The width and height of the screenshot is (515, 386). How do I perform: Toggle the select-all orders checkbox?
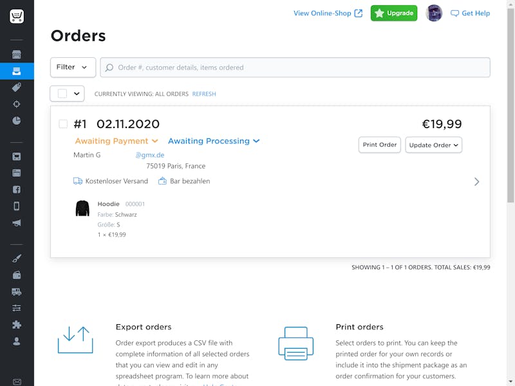(62, 93)
